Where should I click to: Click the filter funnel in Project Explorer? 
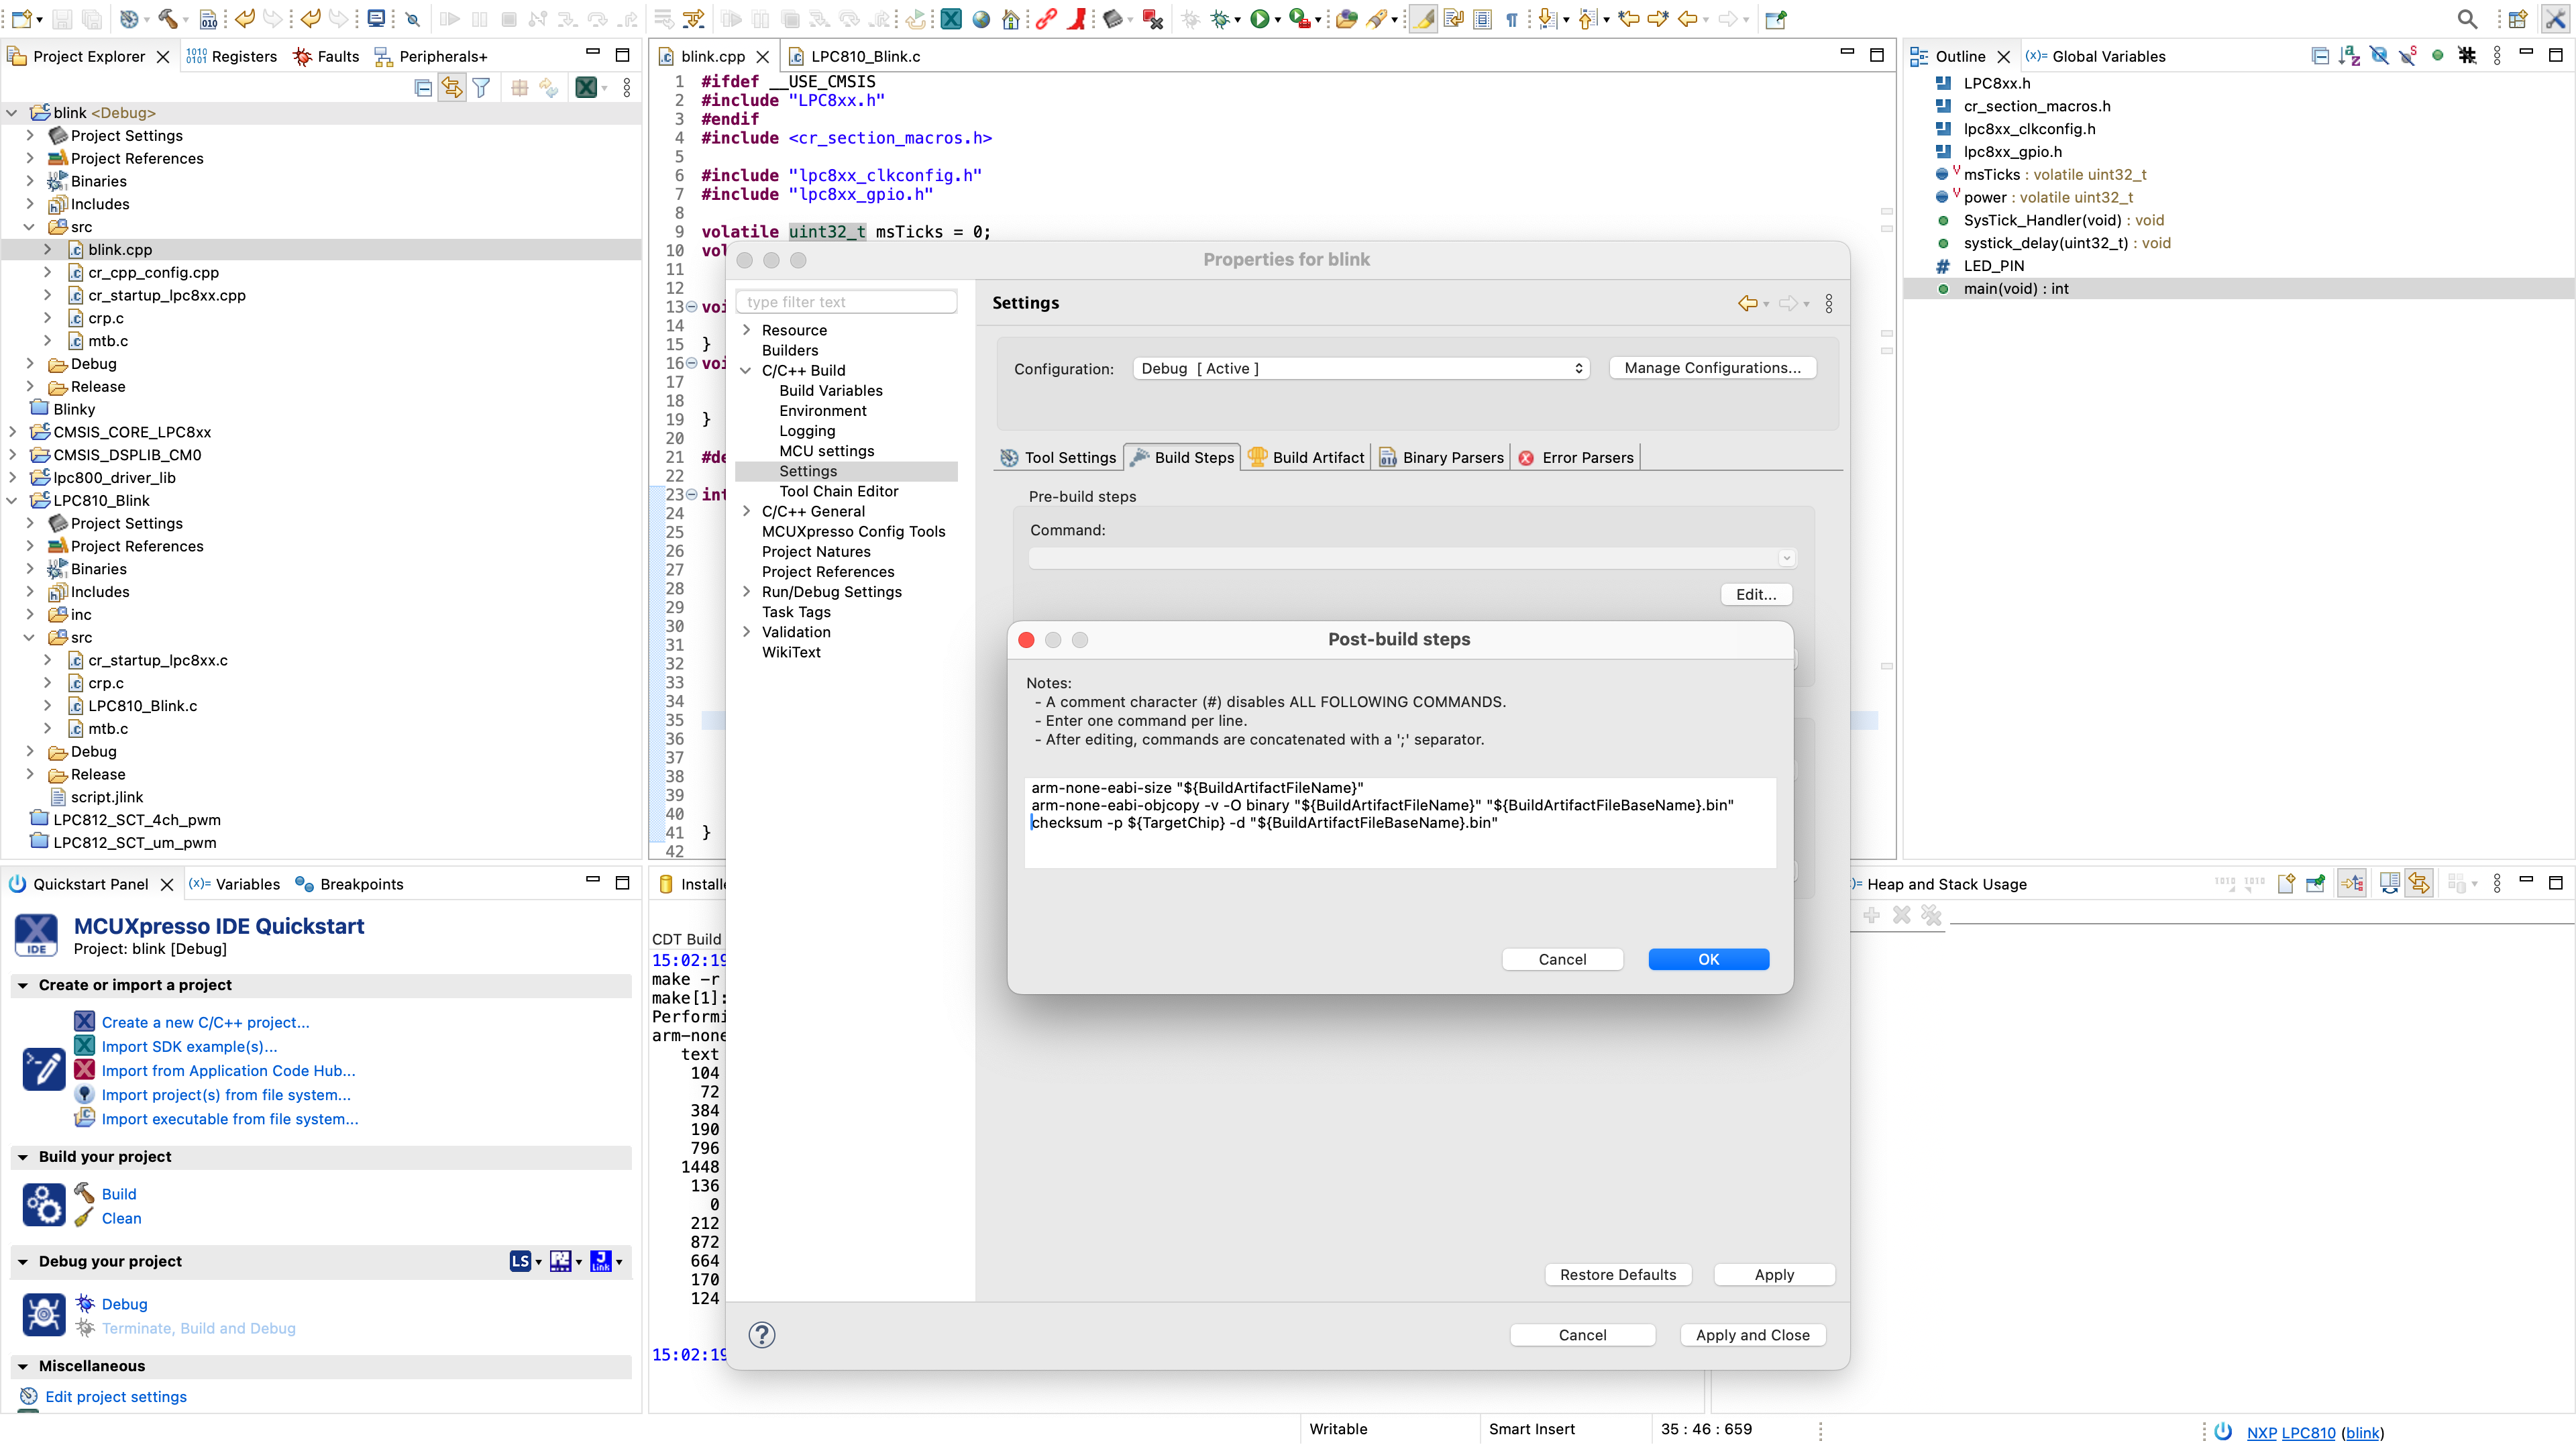[x=481, y=88]
